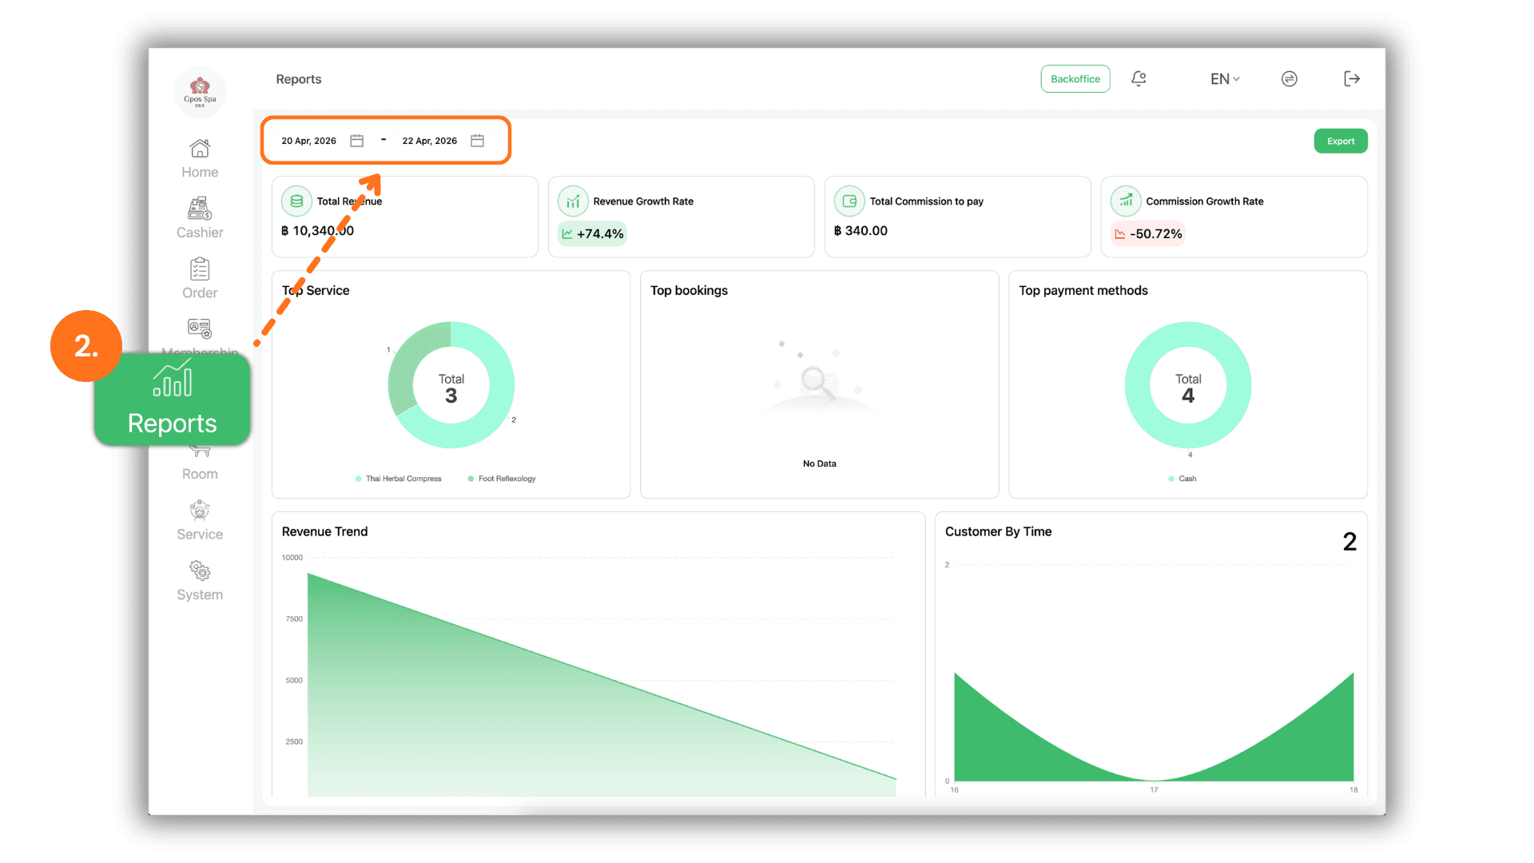Click the Customer By Time chart

1154,726
